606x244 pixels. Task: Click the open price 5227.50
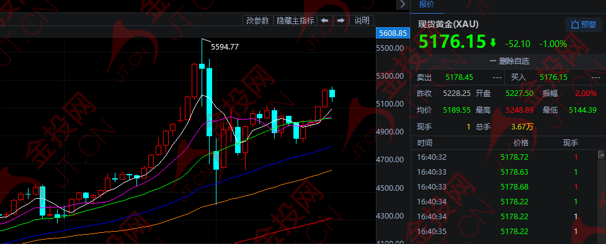(x=519, y=94)
